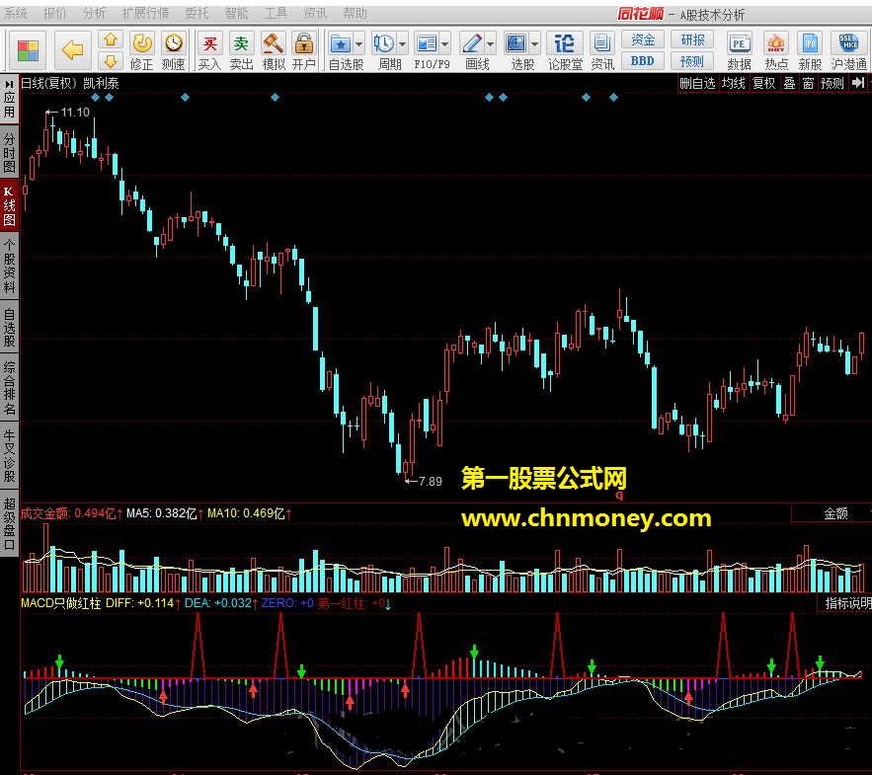872x775 pixels.
Task: Toggle 预测 in chart header bar
Action: [832, 83]
